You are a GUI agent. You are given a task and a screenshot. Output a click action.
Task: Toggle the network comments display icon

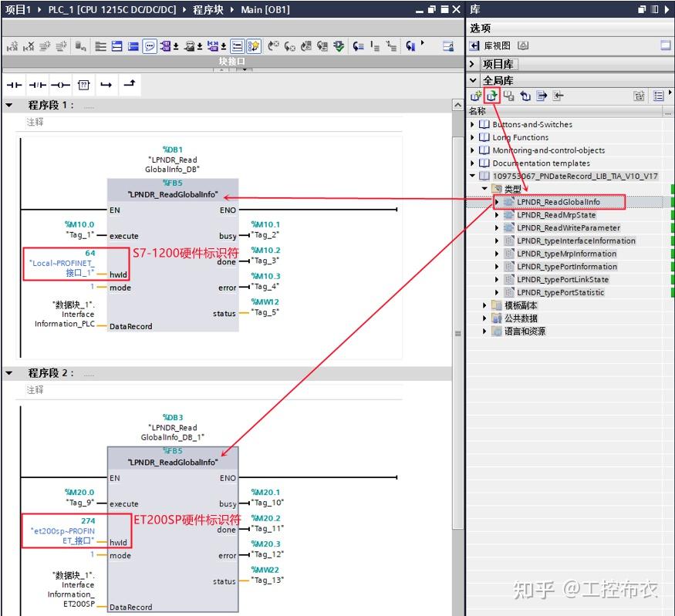click(149, 44)
